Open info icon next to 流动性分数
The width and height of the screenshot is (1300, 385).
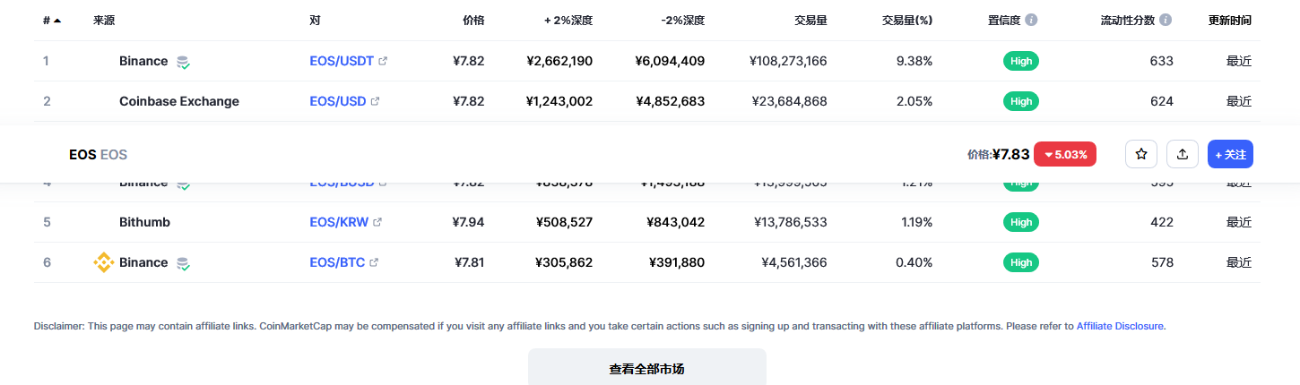pos(1165,20)
